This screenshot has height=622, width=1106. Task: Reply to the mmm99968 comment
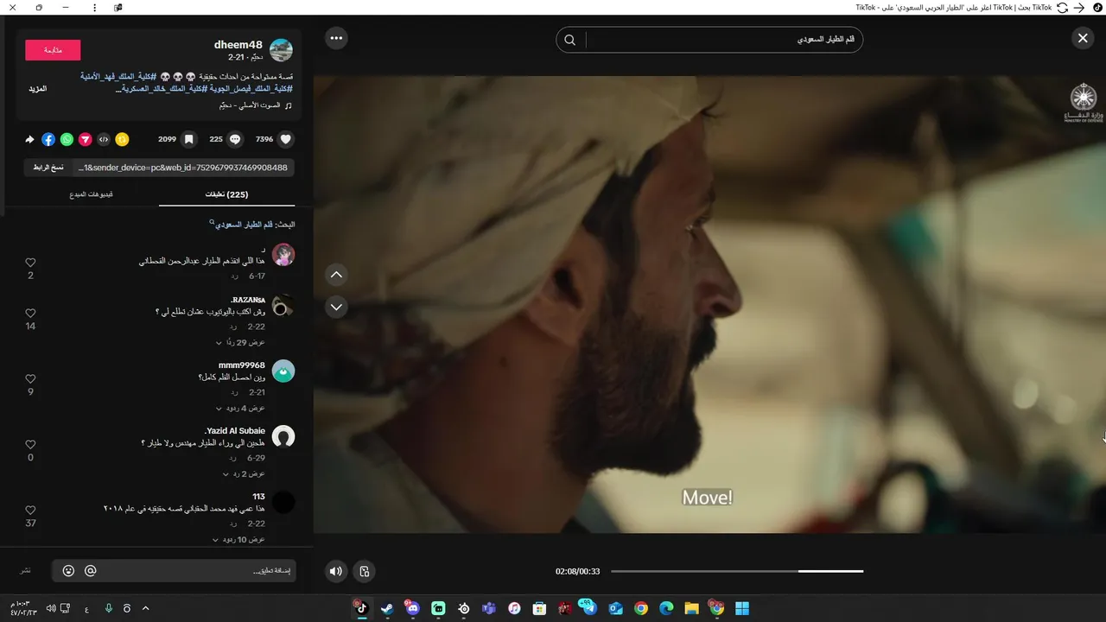pyautogui.click(x=233, y=393)
